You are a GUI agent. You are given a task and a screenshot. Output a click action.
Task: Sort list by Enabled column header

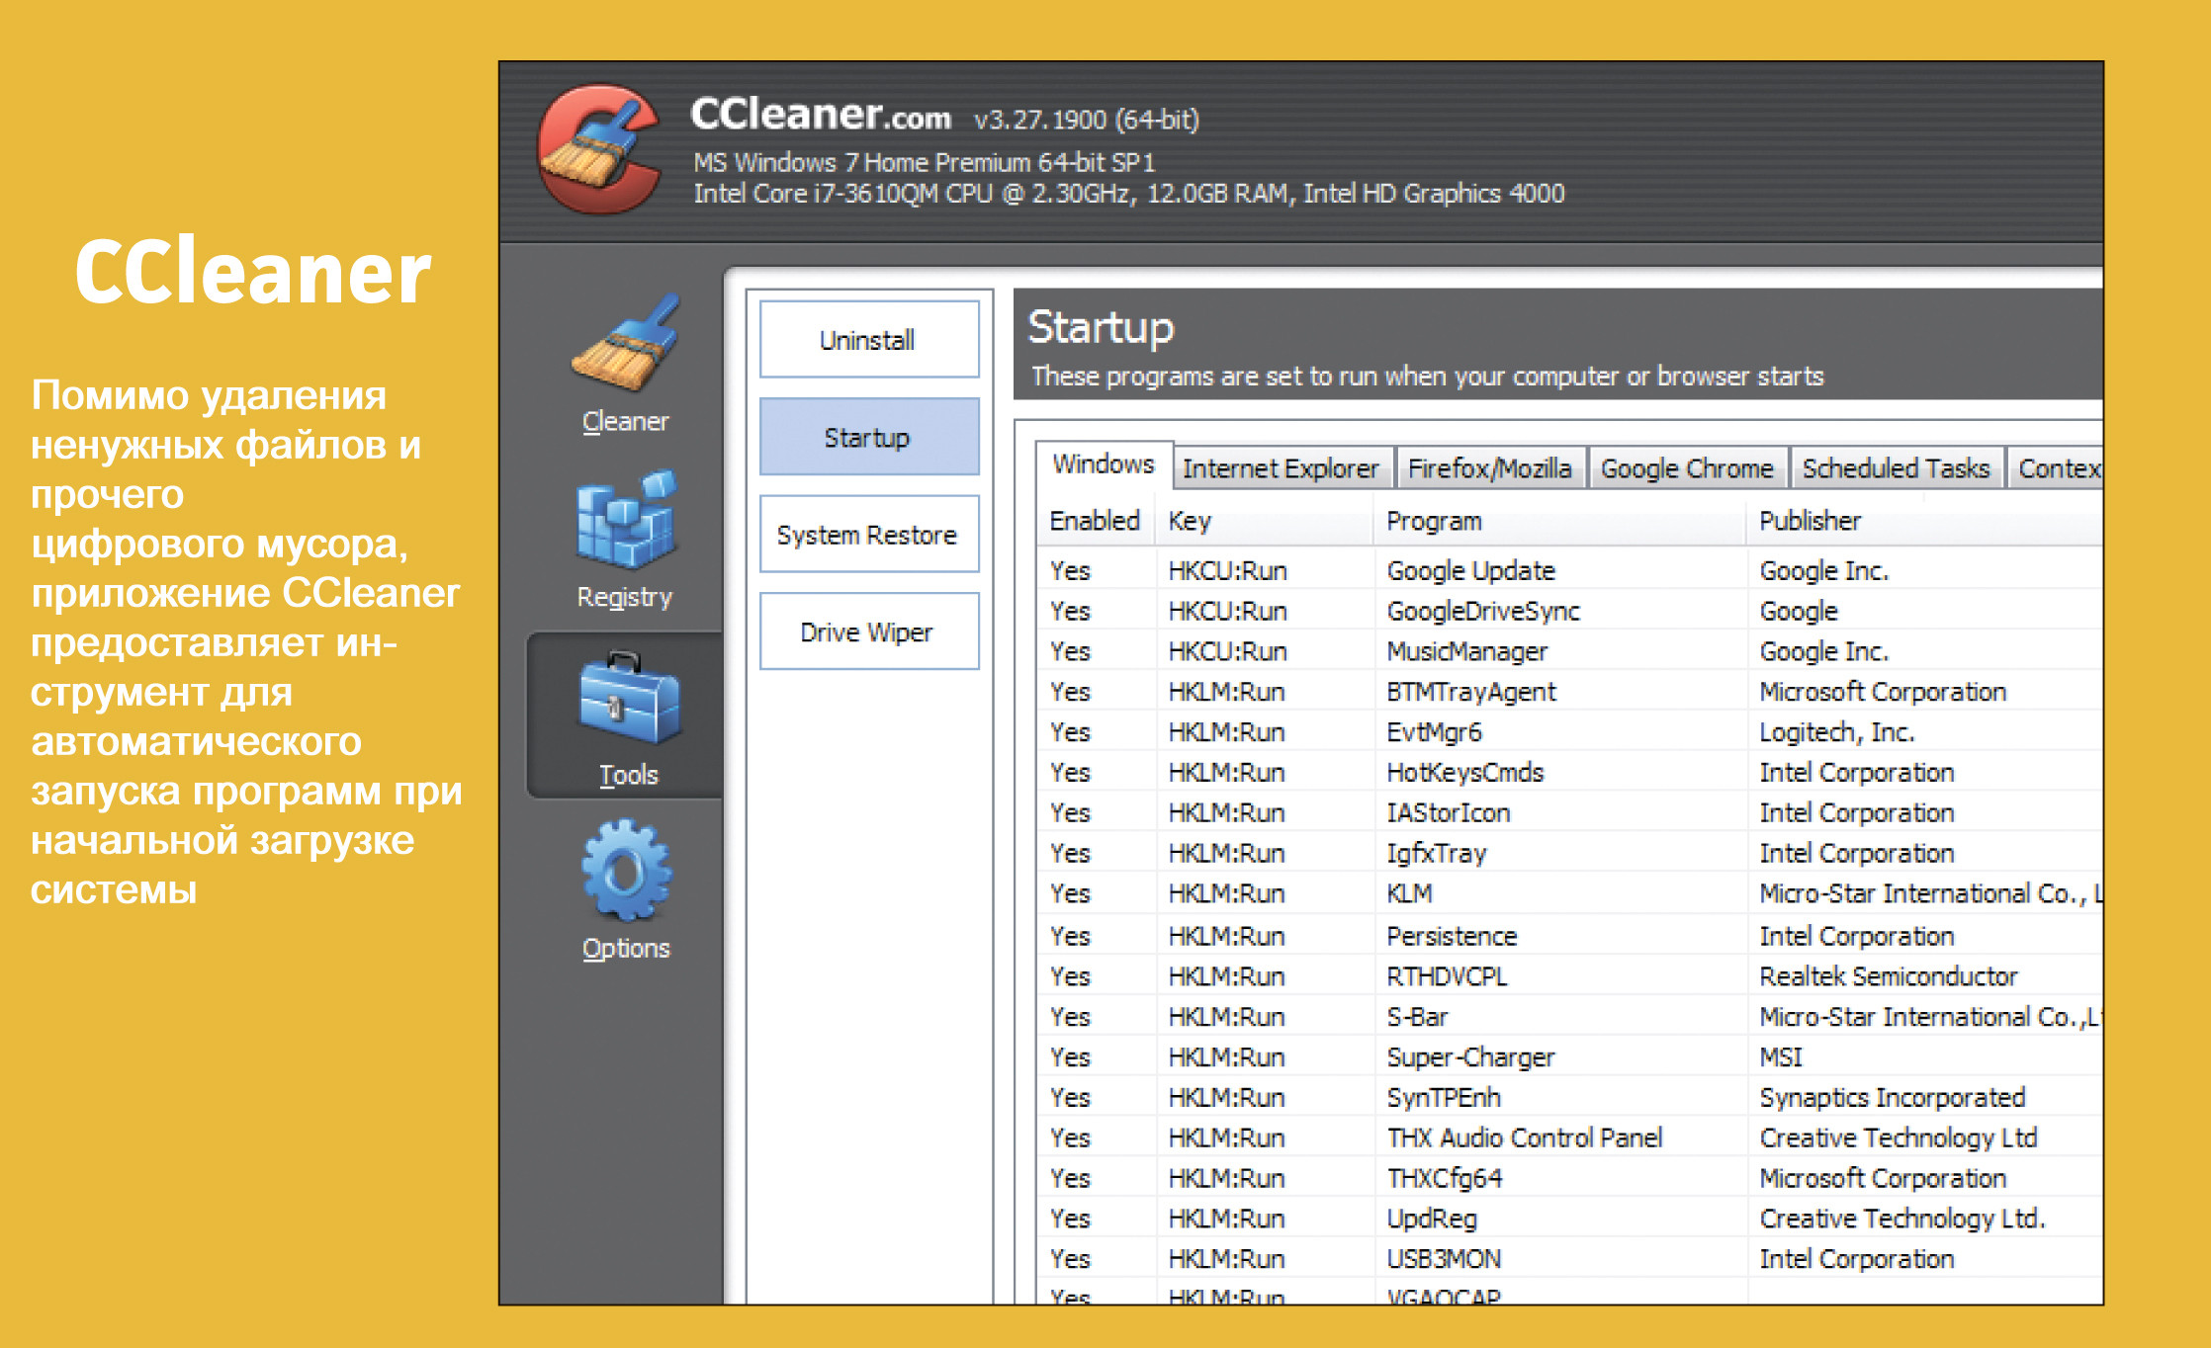coord(1095,521)
